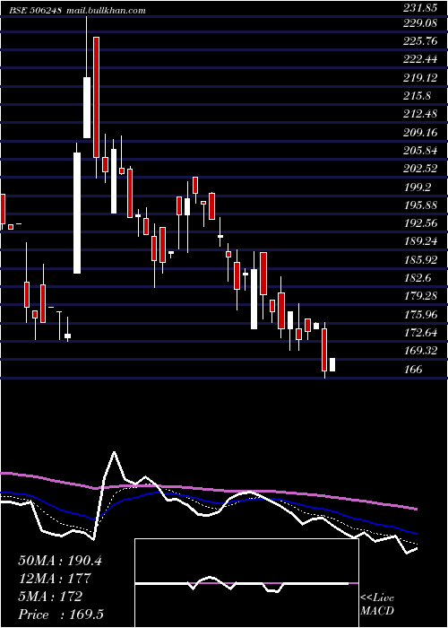Viewport: 448px width, 628px height.
Task: Click the last white candlestick at far right
Action: pyautogui.click(x=332, y=365)
